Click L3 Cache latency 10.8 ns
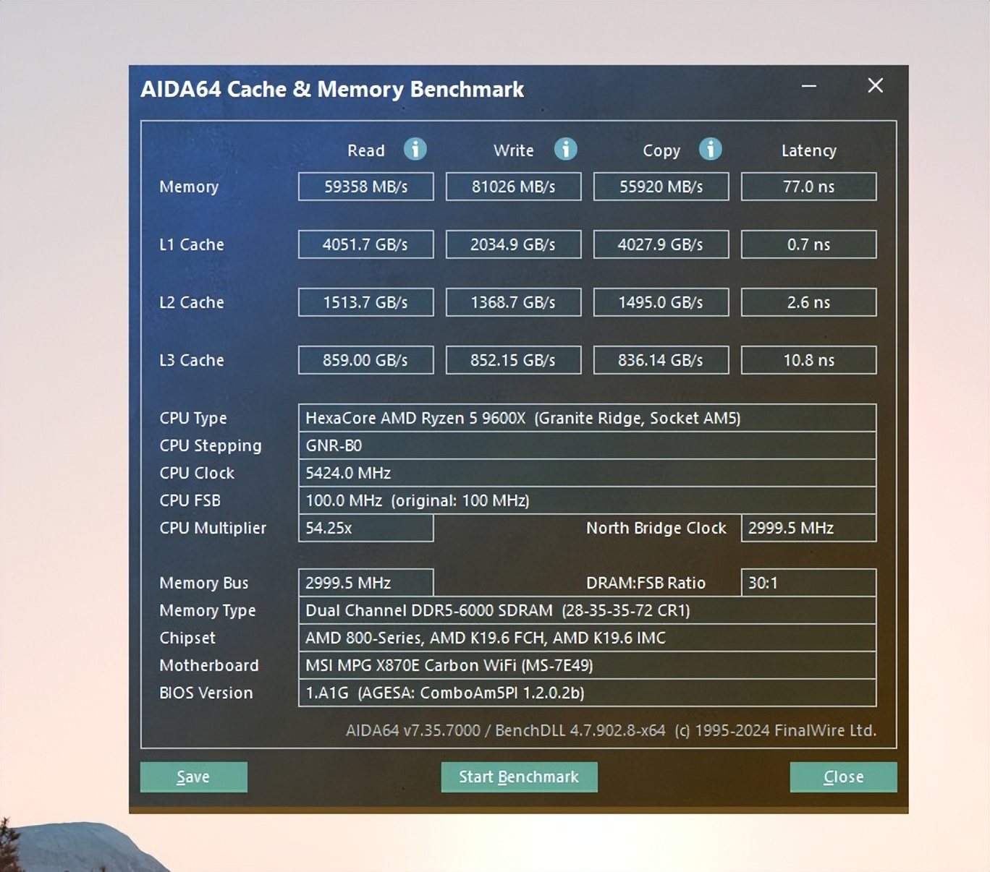The image size is (990, 872). tap(809, 360)
